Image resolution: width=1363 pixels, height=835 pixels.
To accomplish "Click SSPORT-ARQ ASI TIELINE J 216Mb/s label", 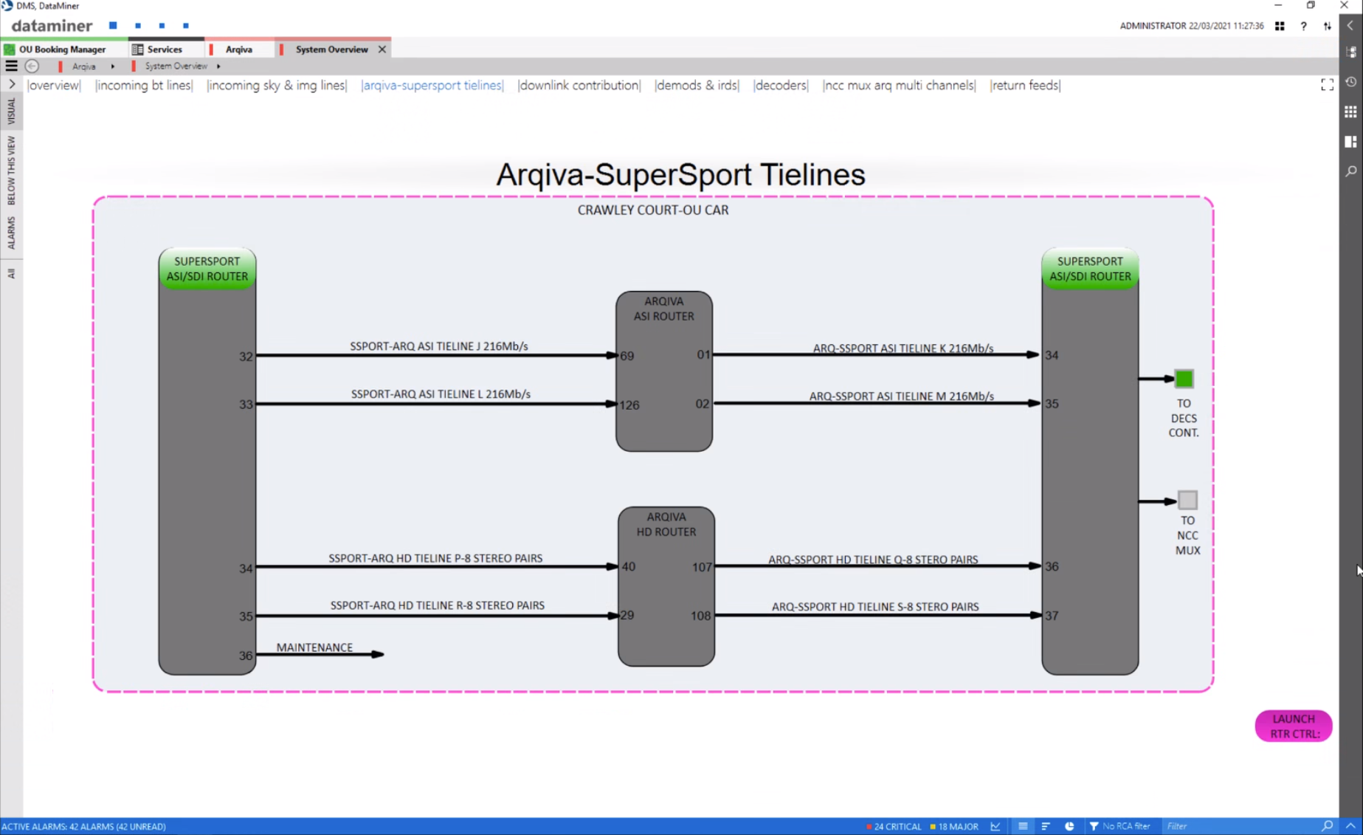I will [439, 346].
